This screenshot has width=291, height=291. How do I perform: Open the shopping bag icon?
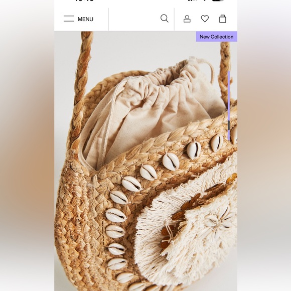(223, 19)
